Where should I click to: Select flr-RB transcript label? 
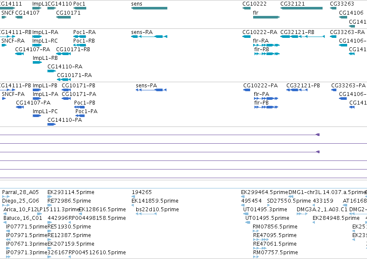point(261,49)
